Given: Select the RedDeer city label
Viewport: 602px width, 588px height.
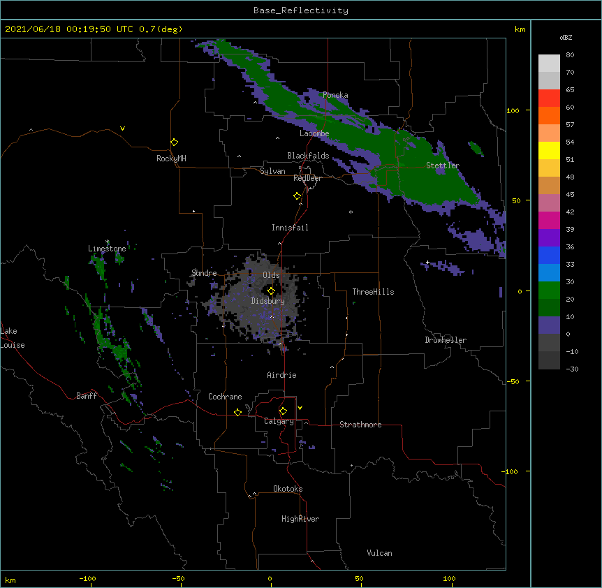Looking at the screenshot, I should tap(307, 178).
